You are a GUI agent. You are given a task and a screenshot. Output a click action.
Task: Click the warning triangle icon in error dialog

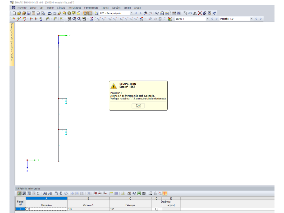pyautogui.click(x=114, y=86)
